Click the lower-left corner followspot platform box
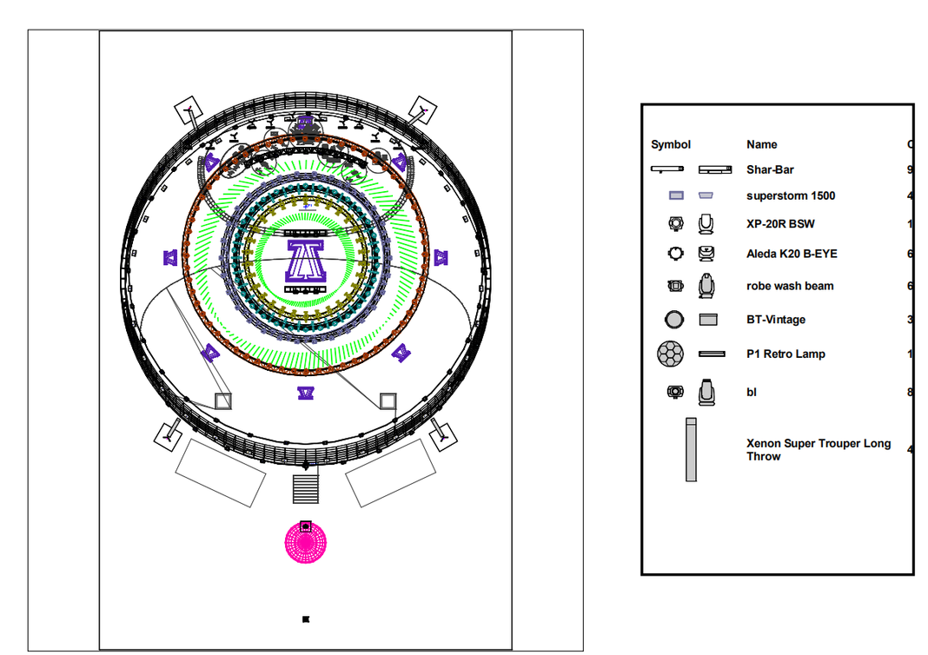The image size is (928, 655). (168, 437)
